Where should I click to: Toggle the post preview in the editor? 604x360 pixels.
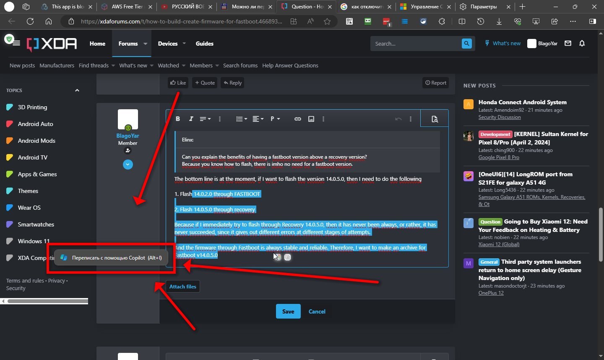point(435,119)
